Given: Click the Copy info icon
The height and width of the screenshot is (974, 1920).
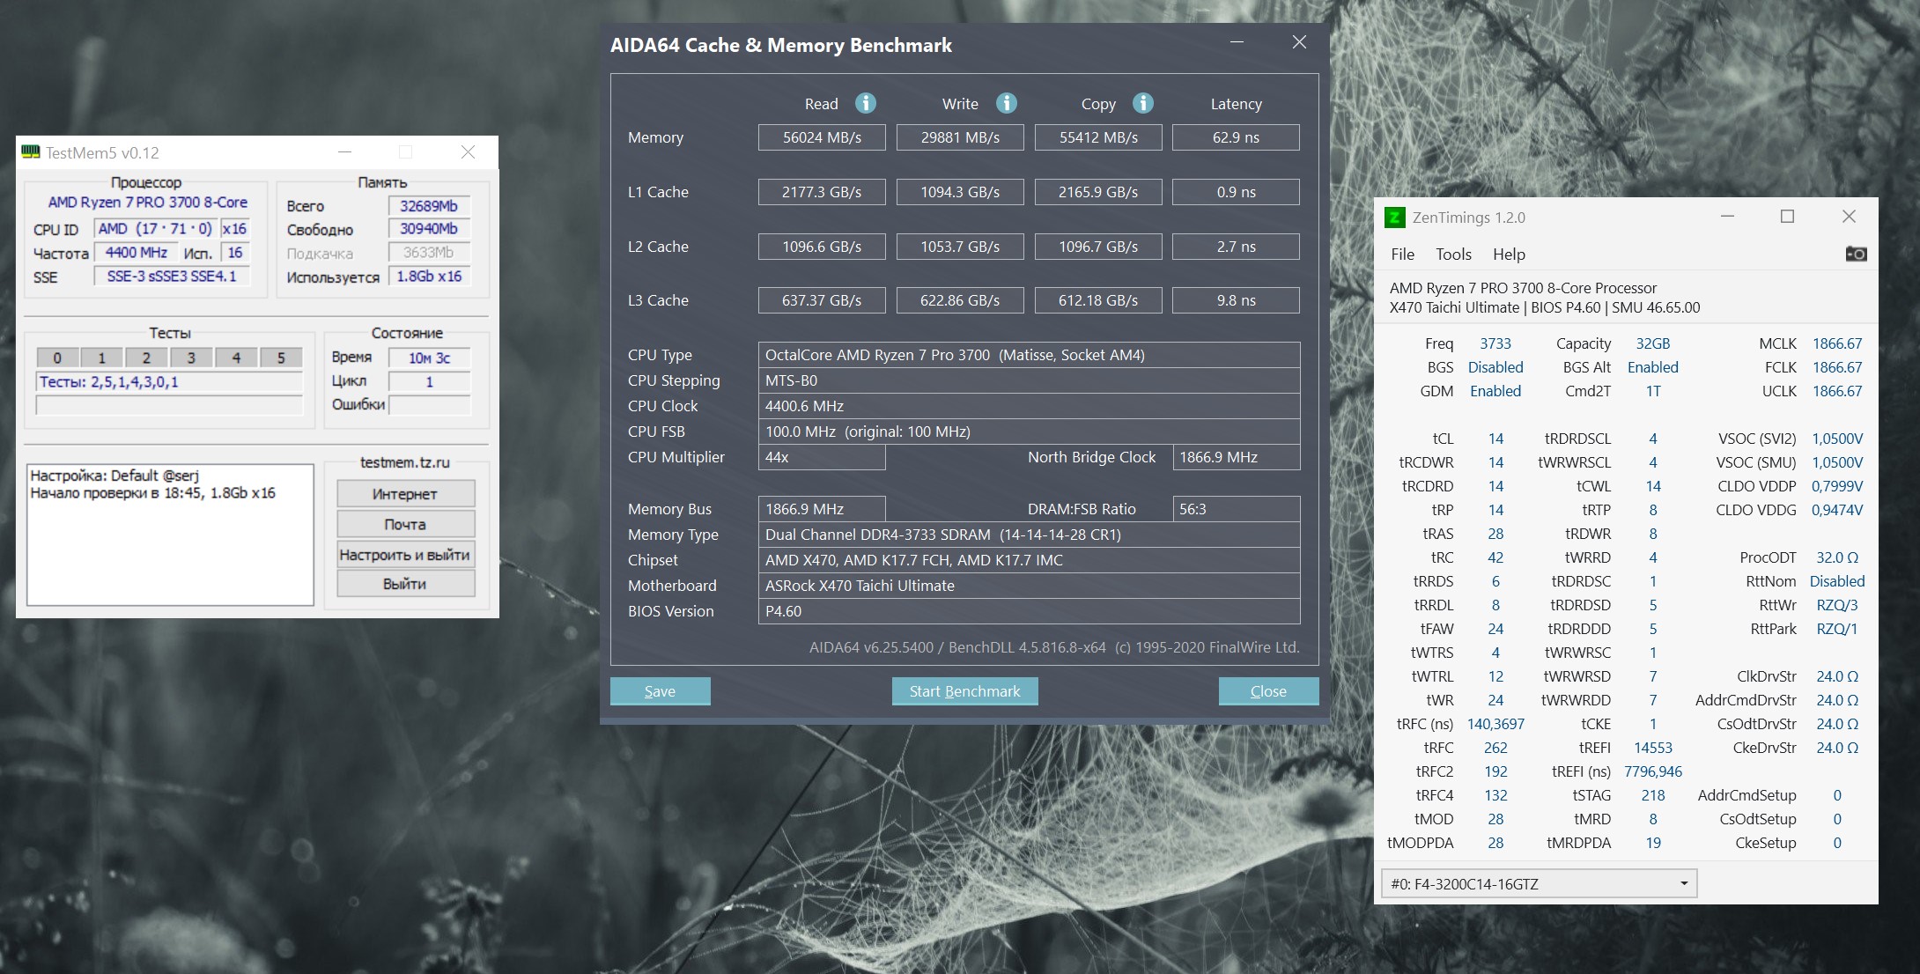Looking at the screenshot, I should [x=1143, y=103].
